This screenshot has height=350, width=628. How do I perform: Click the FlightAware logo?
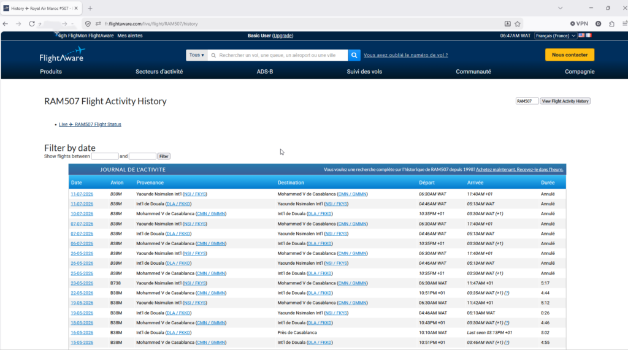pos(62,55)
